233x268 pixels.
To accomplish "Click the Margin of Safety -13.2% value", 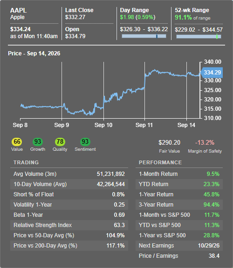I will [x=205, y=142].
